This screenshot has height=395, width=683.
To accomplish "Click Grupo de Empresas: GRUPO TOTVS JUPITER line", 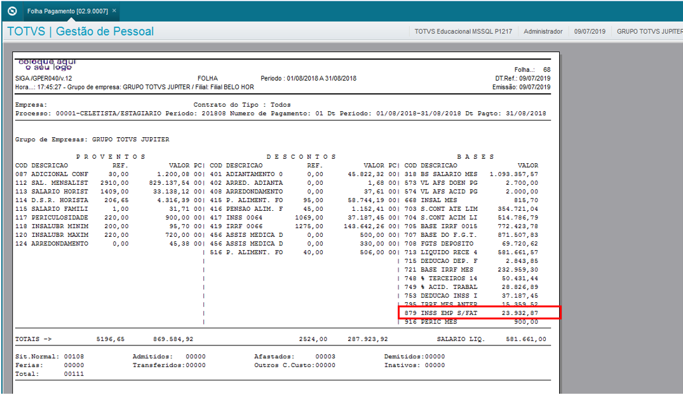I will coord(92,139).
